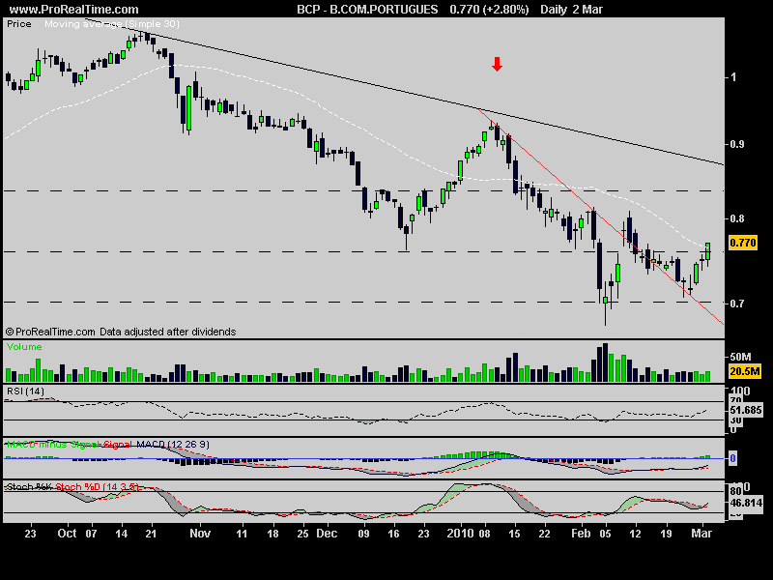The height and width of the screenshot is (580, 773).
Task: Click the Dec date axis label
Action: pyautogui.click(x=327, y=534)
